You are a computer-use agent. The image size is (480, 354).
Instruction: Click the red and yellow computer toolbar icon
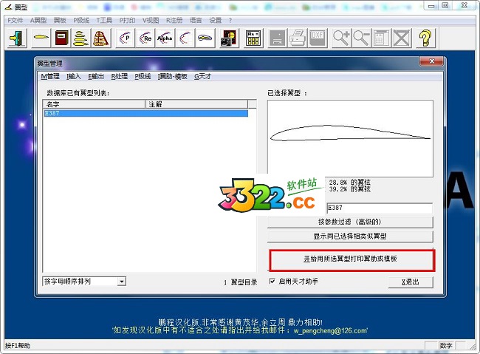click(229, 38)
